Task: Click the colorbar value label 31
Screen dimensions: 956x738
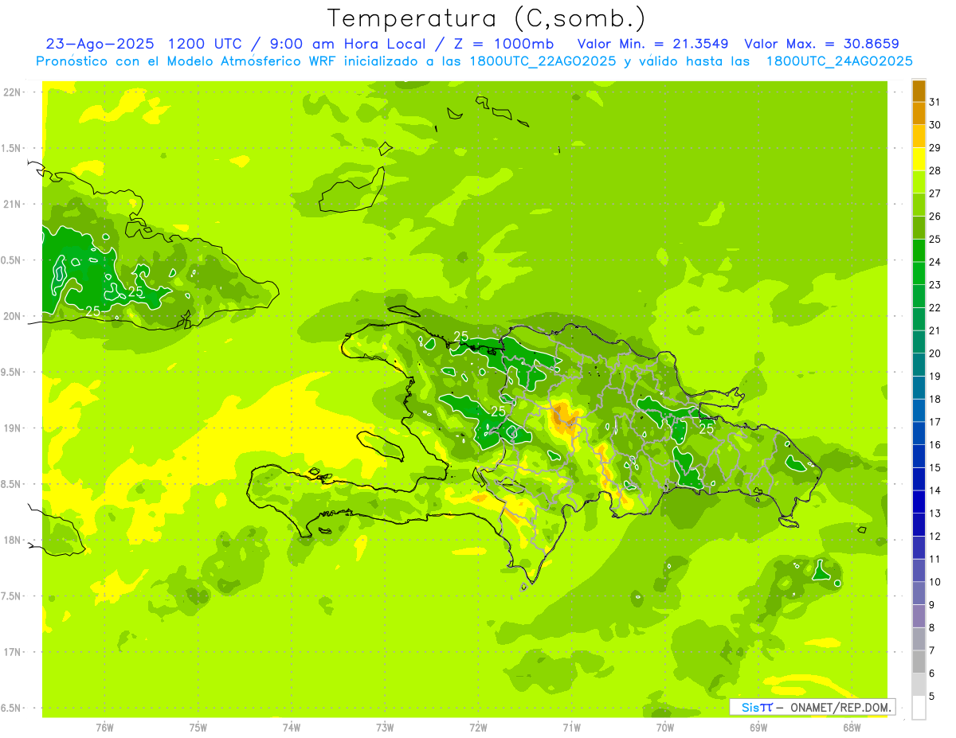Action: (x=934, y=102)
